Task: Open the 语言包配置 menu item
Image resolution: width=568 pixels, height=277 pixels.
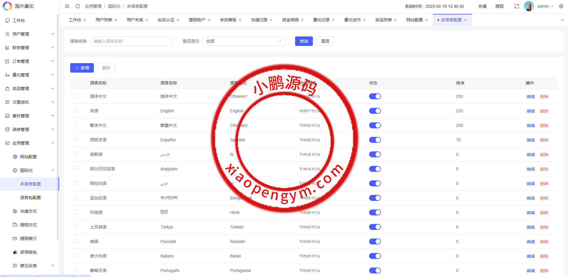Action: pos(30,198)
